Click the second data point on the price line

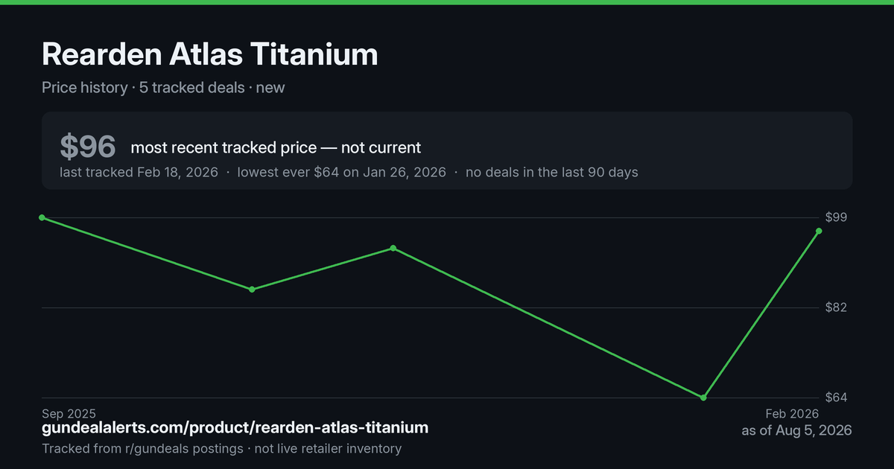(x=253, y=289)
